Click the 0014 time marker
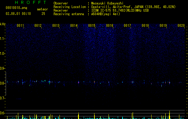 pos(74,26)
